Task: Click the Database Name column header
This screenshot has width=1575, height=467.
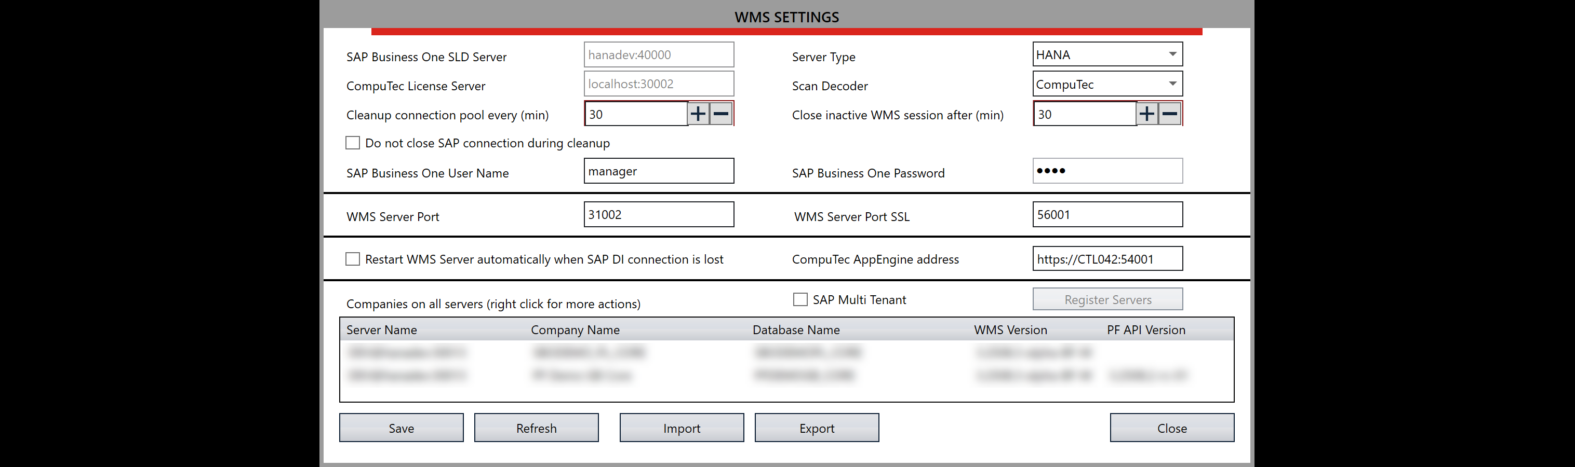Action: pos(795,329)
